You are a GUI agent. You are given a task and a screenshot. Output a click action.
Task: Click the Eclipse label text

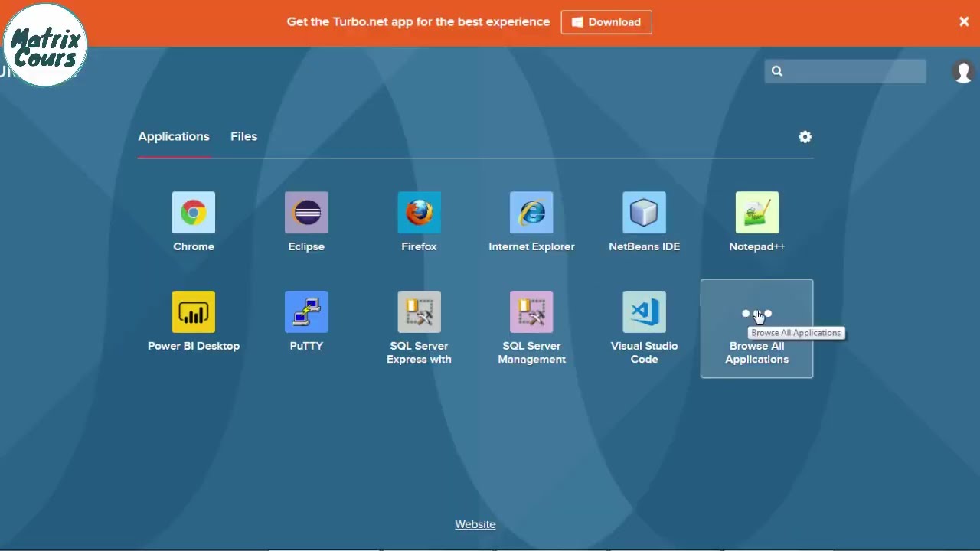coord(306,246)
